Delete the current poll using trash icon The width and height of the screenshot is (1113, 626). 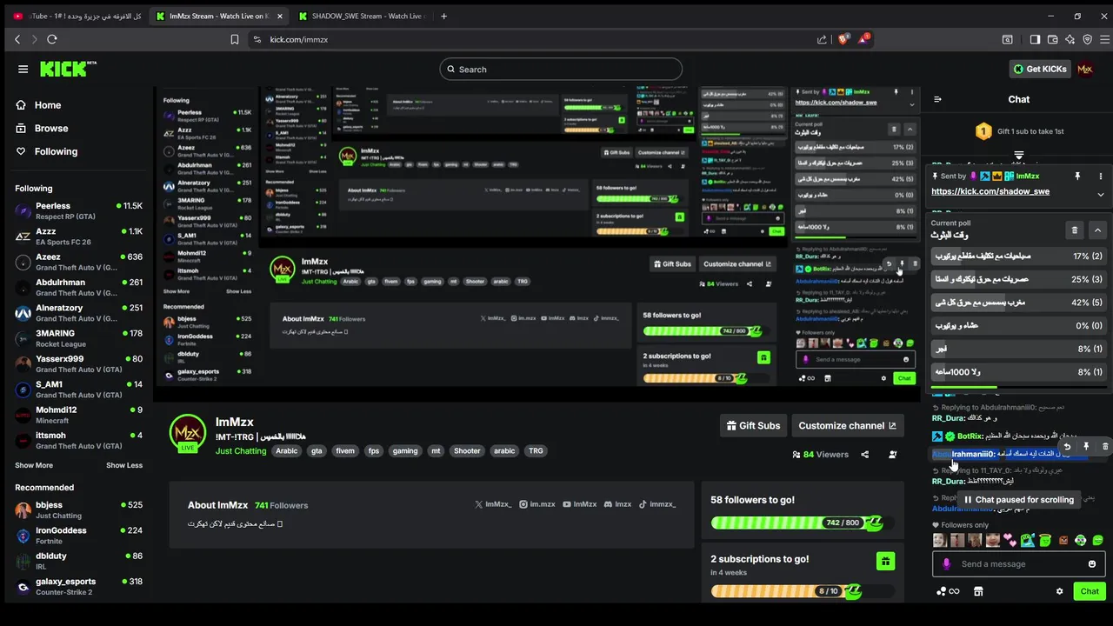point(1075,230)
